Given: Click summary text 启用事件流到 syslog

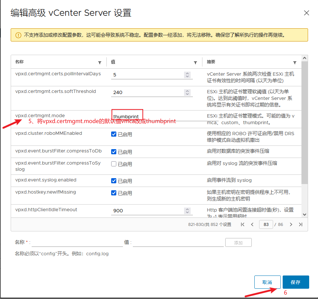Looking at the screenshot, I should click(x=229, y=180).
